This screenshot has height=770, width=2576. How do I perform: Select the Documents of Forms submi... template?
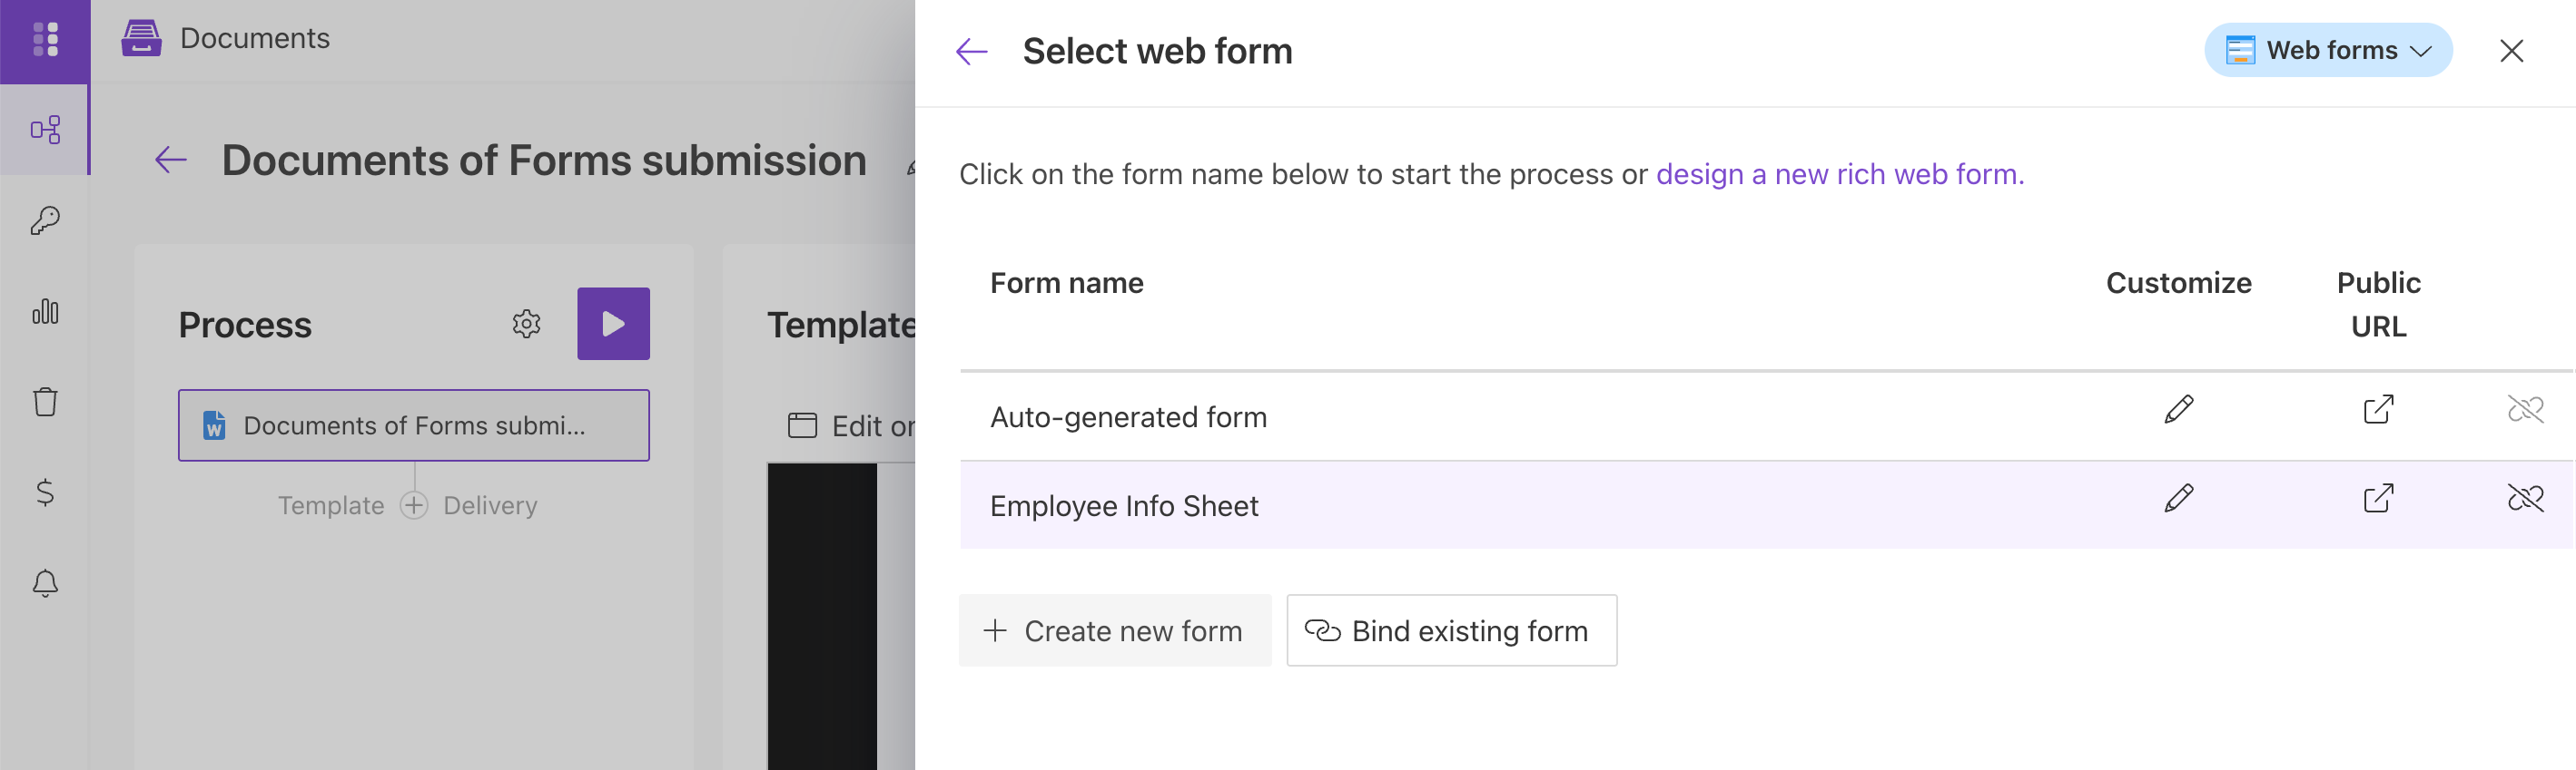click(x=414, y=425)
